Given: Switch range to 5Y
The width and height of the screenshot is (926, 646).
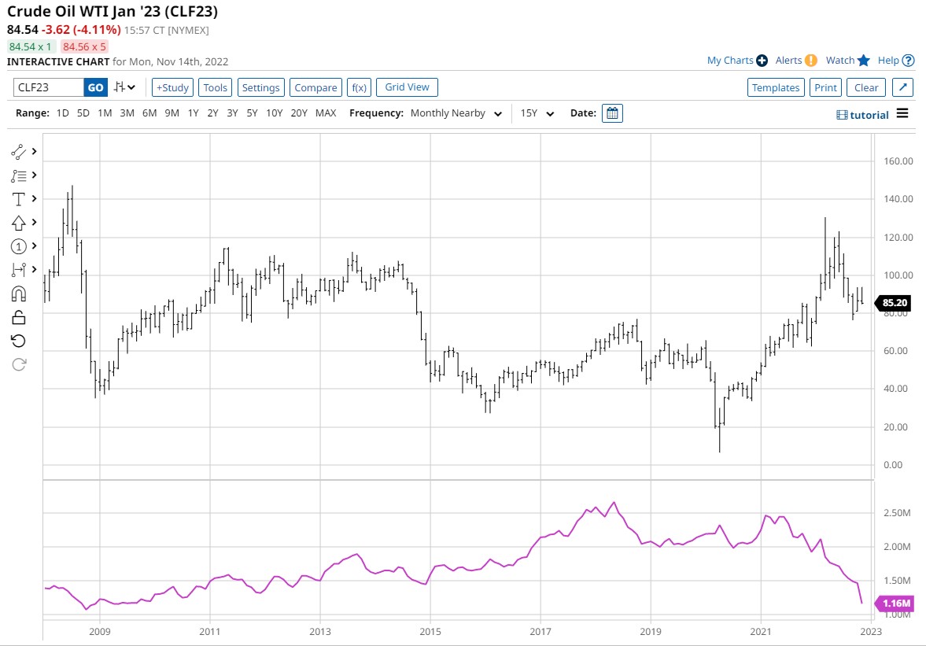Looking at the screenshot, I should coord(252,113).
